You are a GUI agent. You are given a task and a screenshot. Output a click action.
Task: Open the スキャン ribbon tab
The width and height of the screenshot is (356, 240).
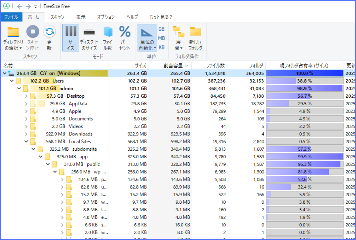(x=57, y=17)
